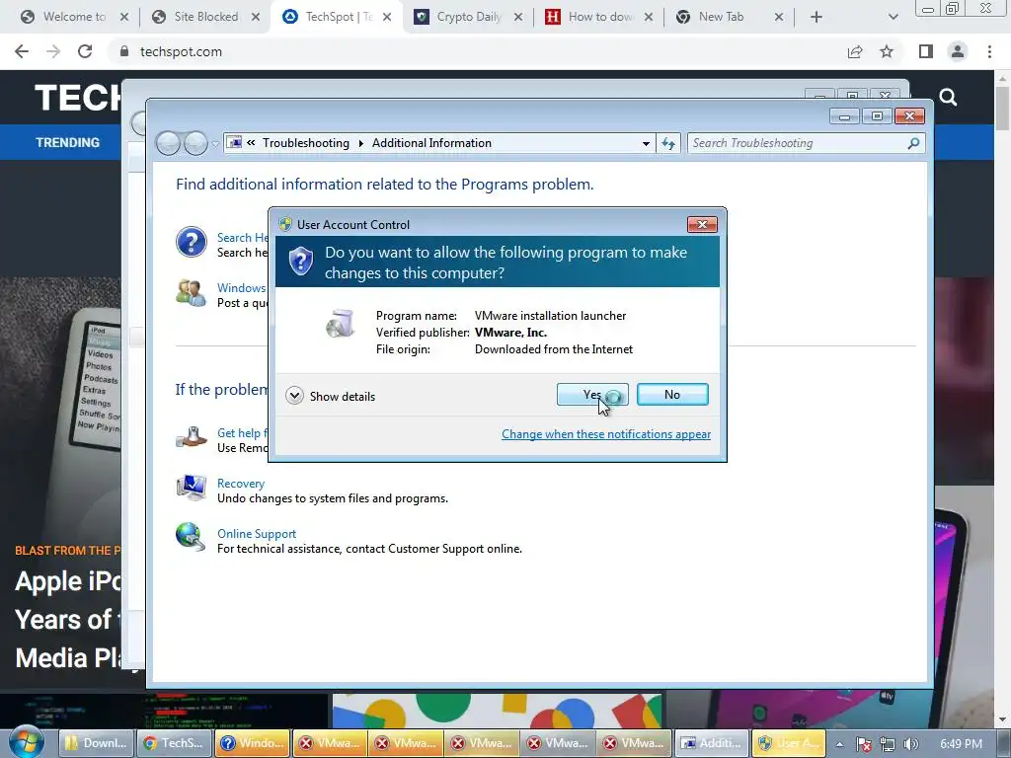
Task: Click the Troubleshooting breadcrumb item
Action: [x=306, y=143]
